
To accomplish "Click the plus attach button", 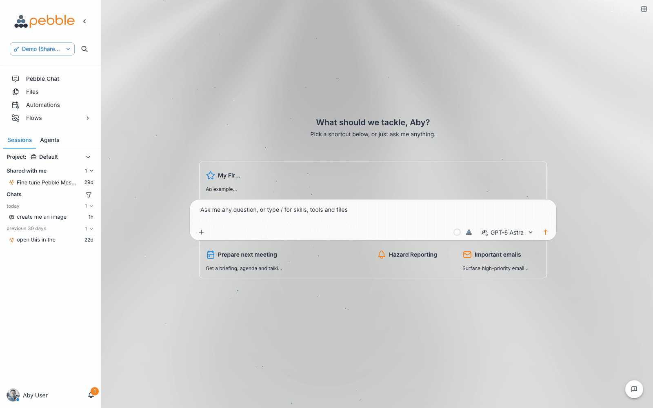I will pyautogui.click(x=201, y=232).
